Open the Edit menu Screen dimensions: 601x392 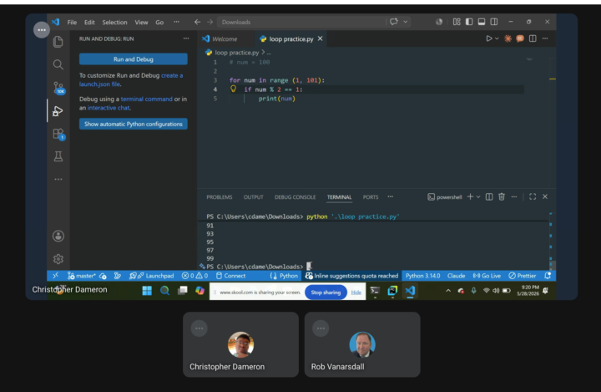click(x=89, y=23)
